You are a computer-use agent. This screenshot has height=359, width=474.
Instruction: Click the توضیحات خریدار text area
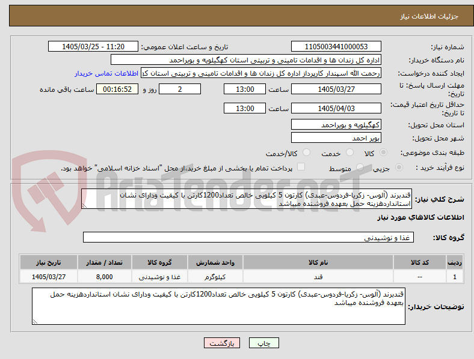click(x=218, y=306)
